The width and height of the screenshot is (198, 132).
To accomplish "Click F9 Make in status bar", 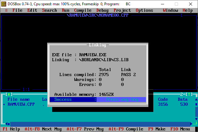I will 157,129.
